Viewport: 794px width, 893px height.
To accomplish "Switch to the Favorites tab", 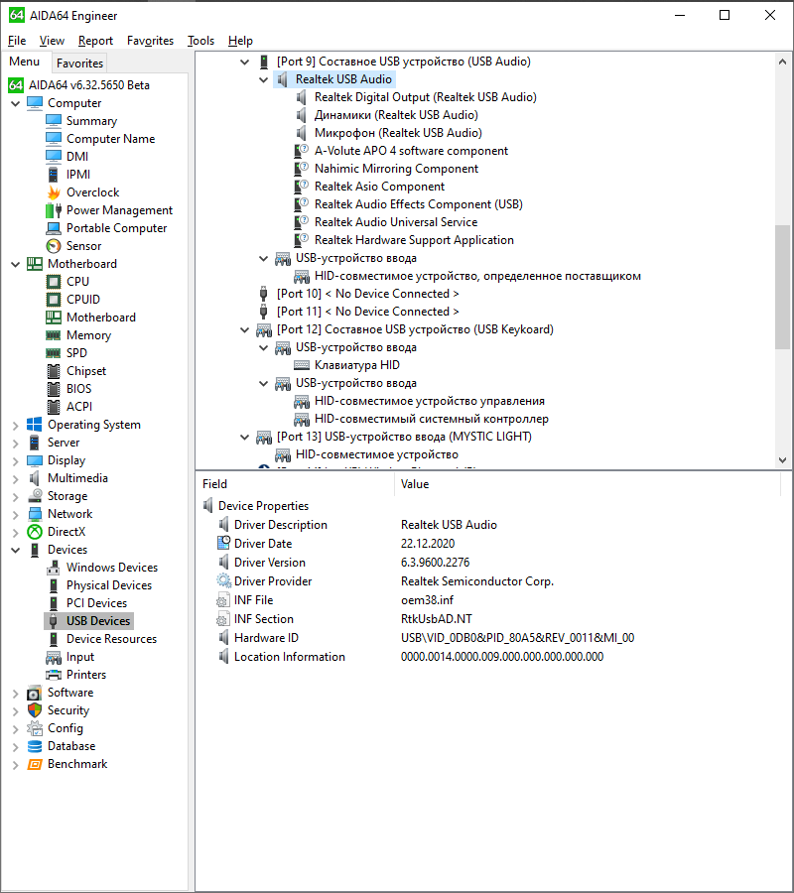I will [79, 63].
